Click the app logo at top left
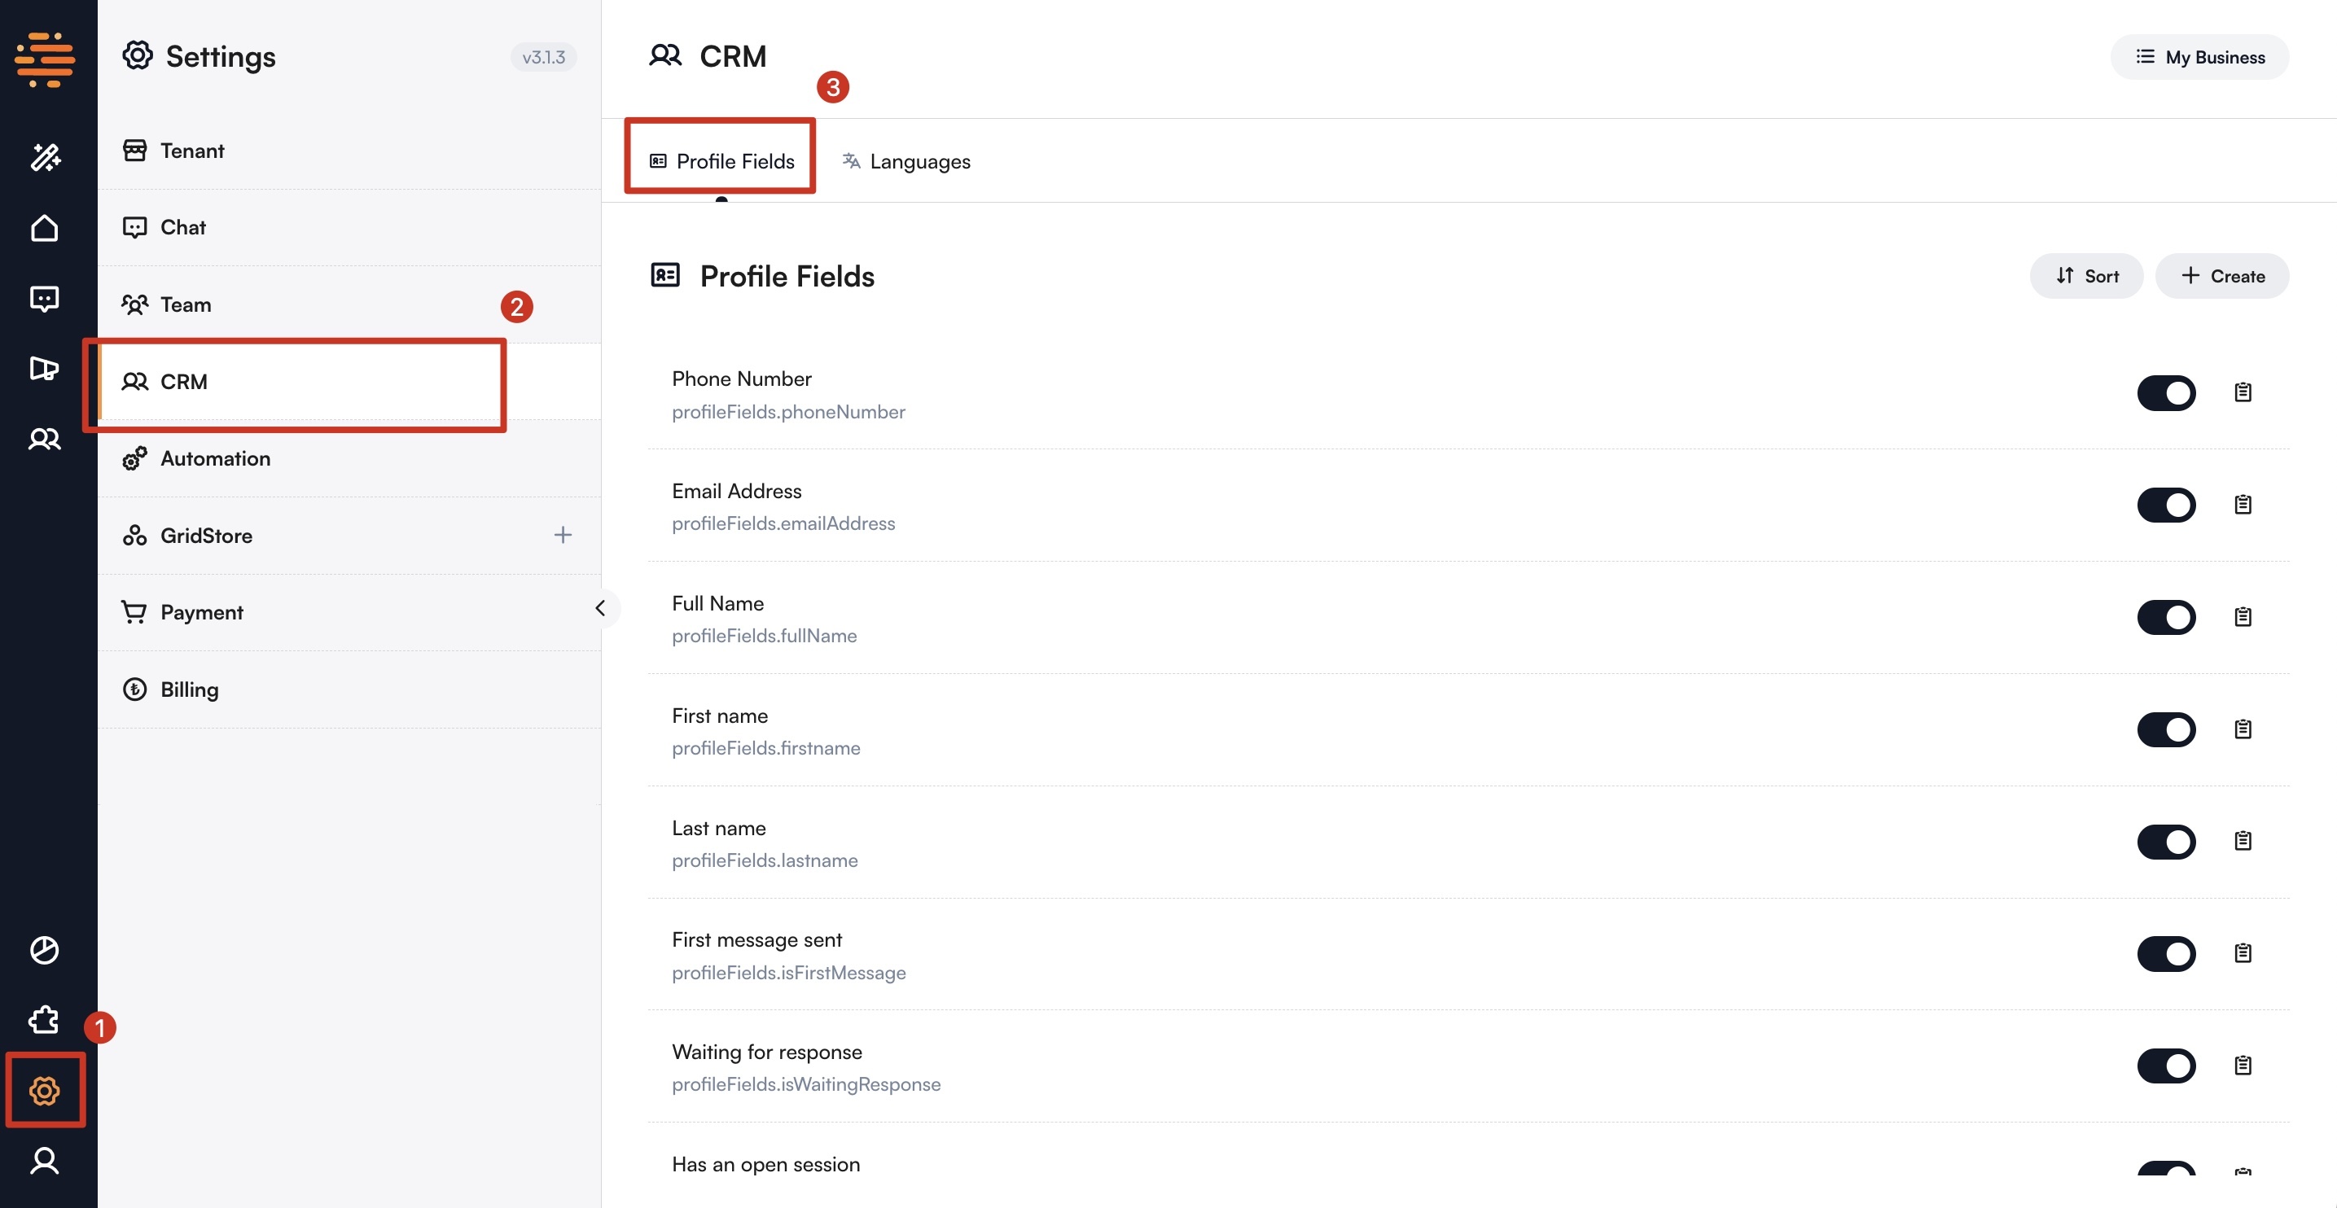Image resolution: width=2337 pixels, height=1208 pixels. coord(43,59)
